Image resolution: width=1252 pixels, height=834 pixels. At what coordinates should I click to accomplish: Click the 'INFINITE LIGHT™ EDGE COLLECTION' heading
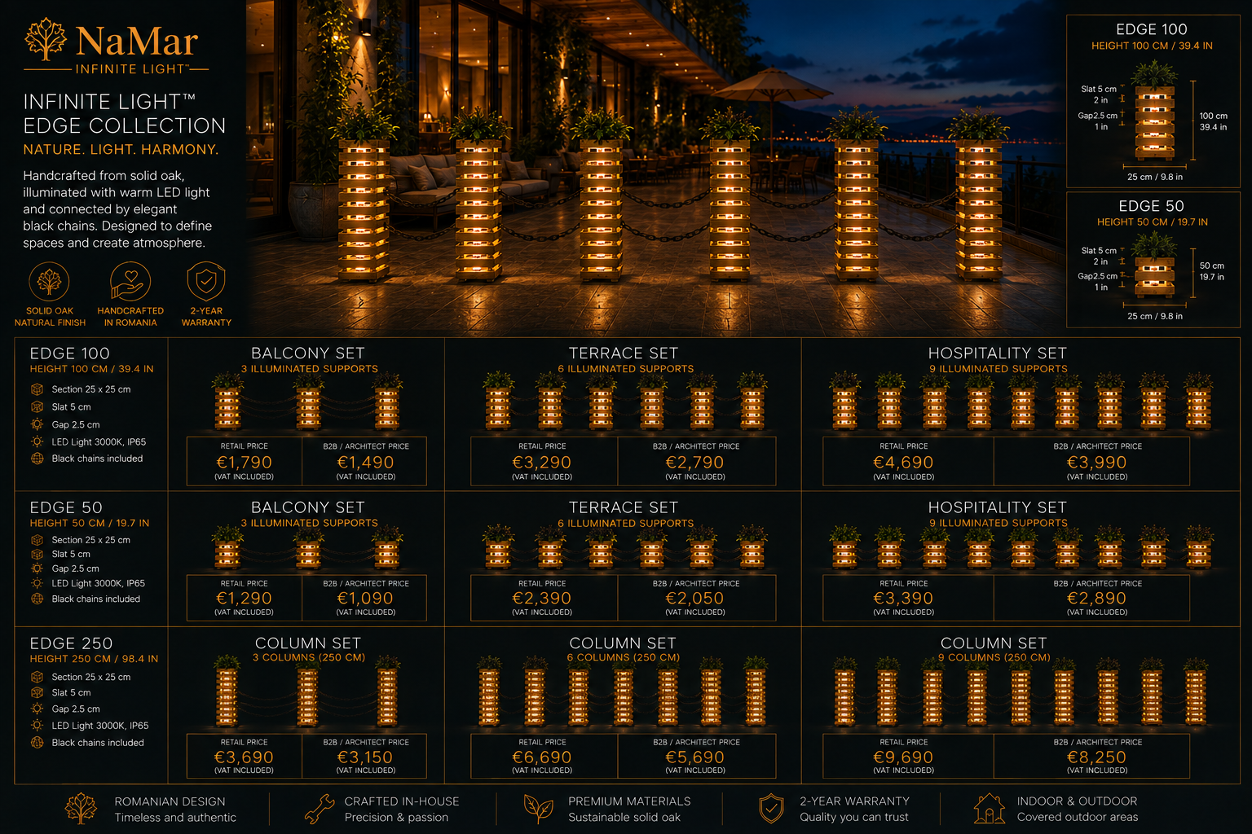(125, 113)
